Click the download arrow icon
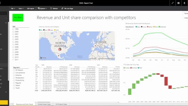Screen dimensions: 188x106 [x=184, y=3]
